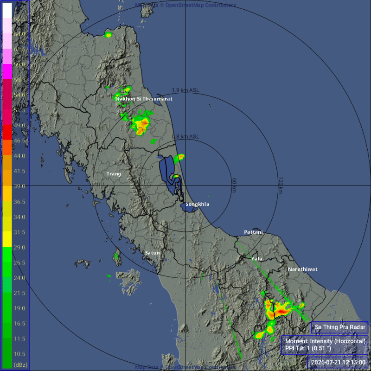The image size is (371, 371).
Task: Click the 39.0 legend value
Action: tap(19, 186)
